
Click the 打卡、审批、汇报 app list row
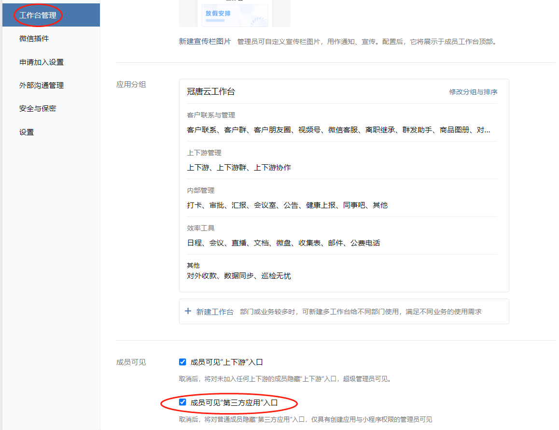click(x=287, y=205)
